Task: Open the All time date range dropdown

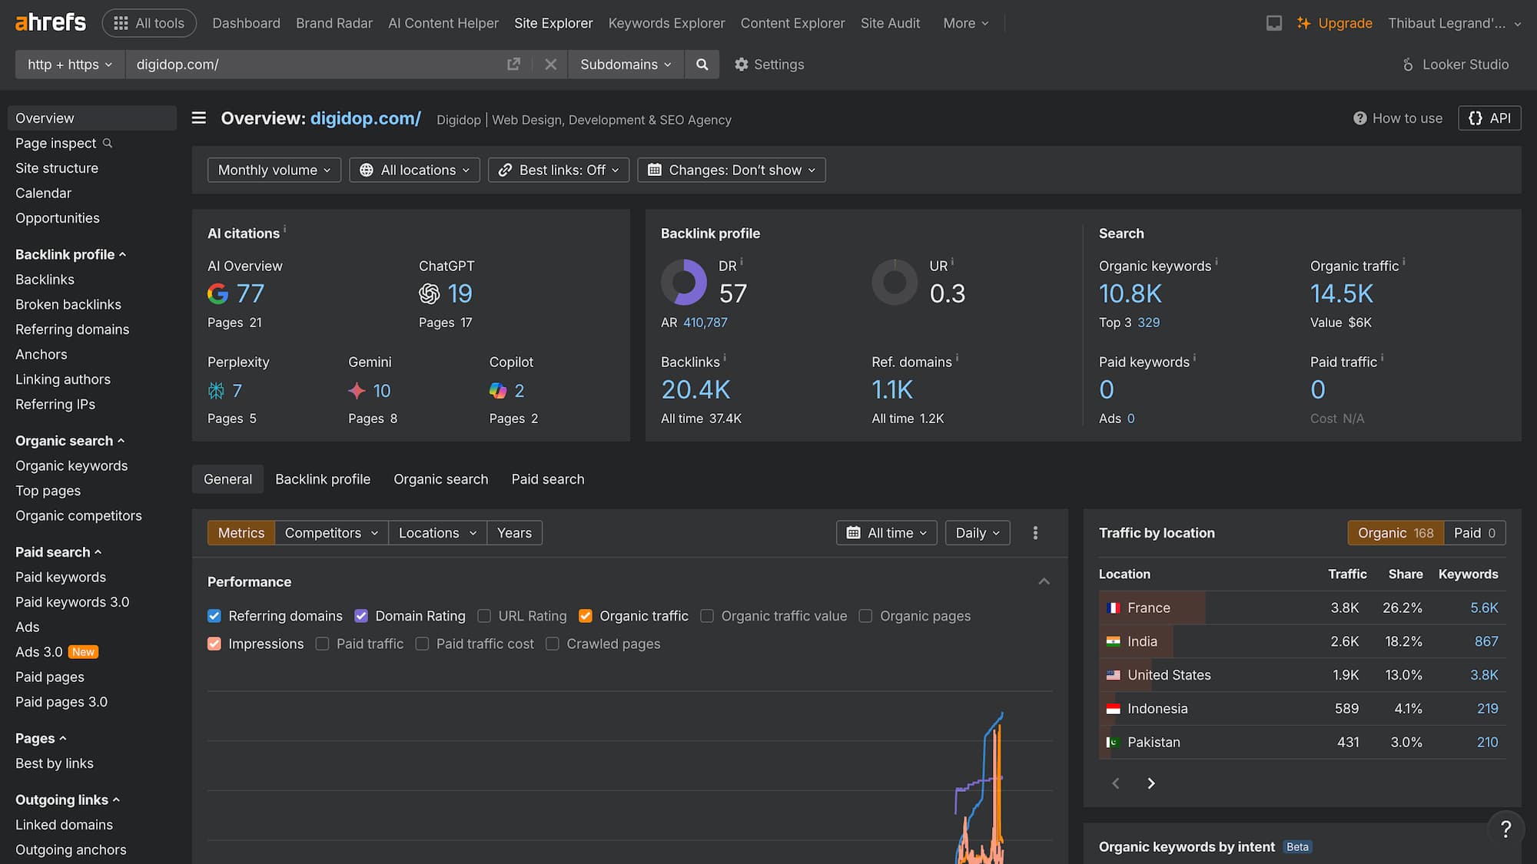Action: [x=886, y=533]
